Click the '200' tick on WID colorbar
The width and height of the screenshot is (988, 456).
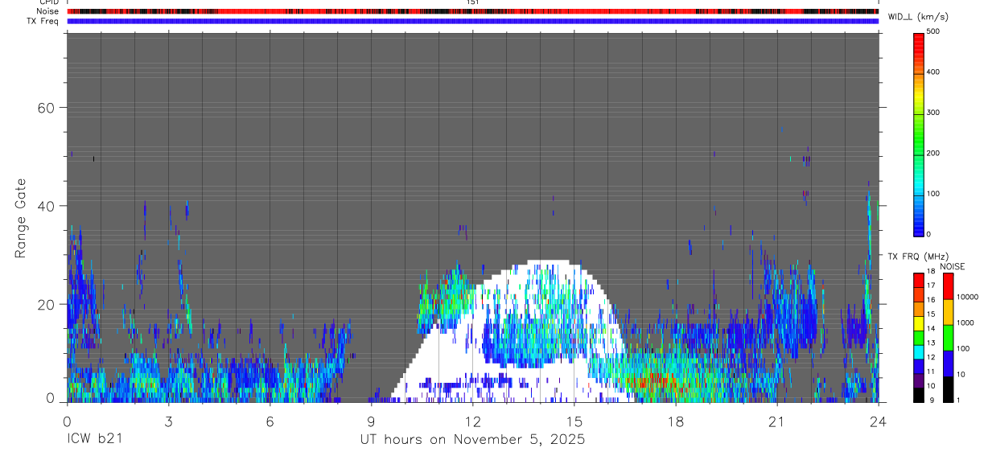933,153
